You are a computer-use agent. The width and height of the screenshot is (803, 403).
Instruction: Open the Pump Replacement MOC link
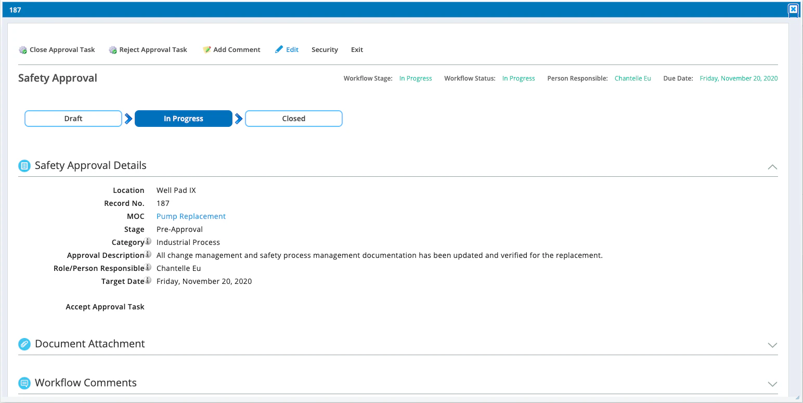pos(191,216)
